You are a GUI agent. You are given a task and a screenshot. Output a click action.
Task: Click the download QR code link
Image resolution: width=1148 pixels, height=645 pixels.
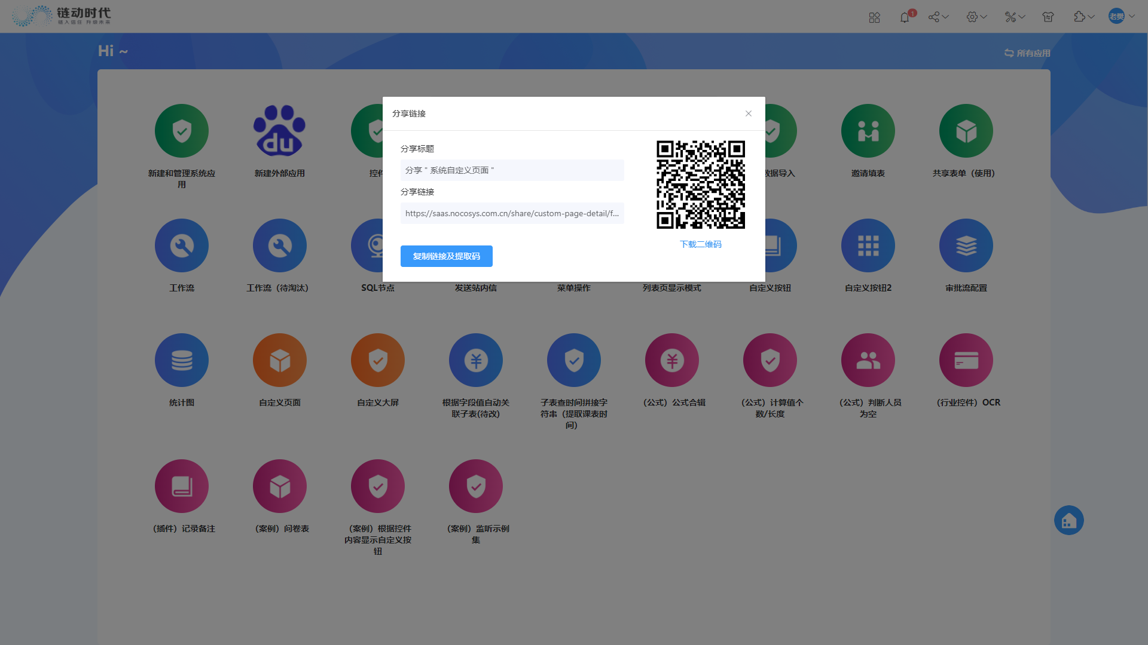701,244
